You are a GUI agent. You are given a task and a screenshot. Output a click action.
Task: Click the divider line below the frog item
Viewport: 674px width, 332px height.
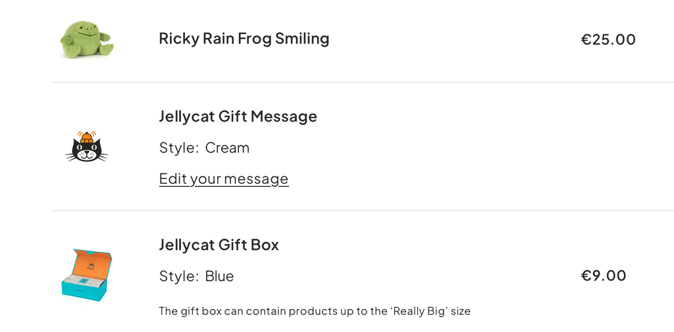[363, 82]
